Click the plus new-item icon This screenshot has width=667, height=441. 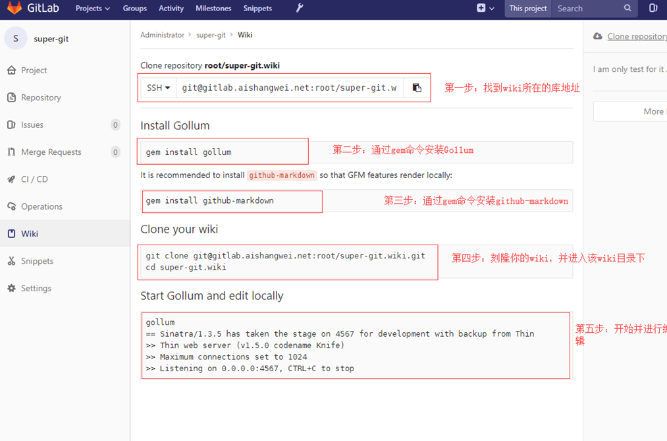coord(481,8)
